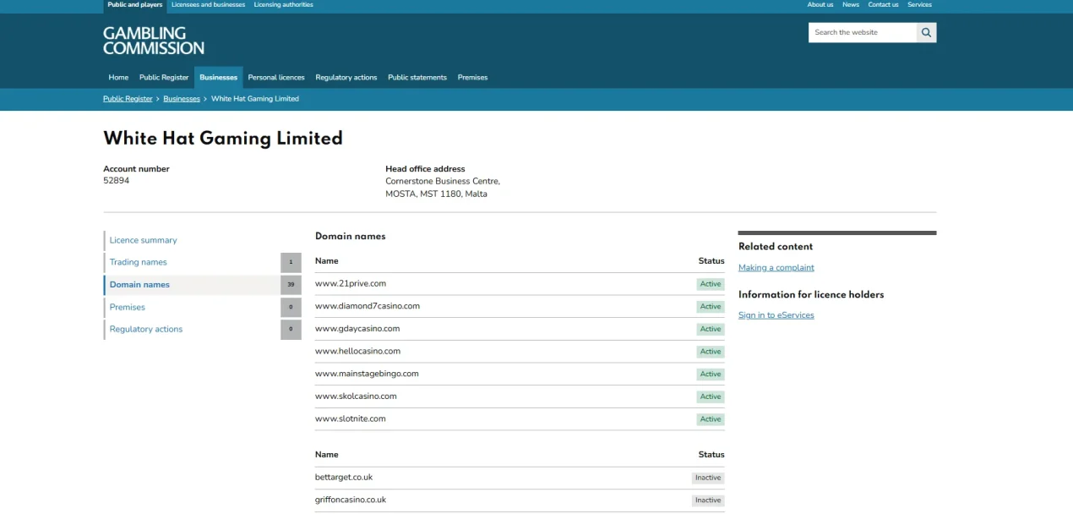Select Businesses navigation item
Viewport: 1073px width, 514px height.
tap(219, 77)
